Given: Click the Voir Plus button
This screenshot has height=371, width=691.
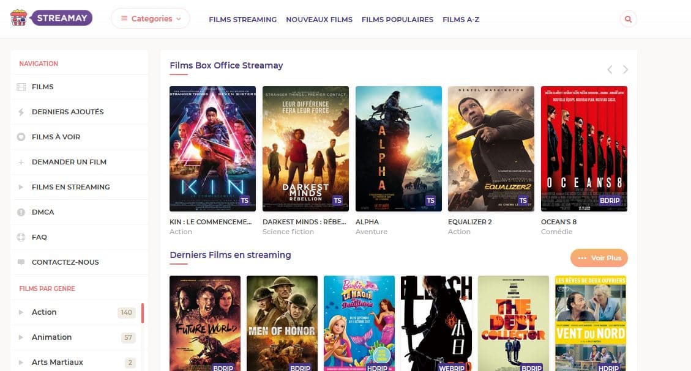Looking at the screenshot, I should [599, 258].
